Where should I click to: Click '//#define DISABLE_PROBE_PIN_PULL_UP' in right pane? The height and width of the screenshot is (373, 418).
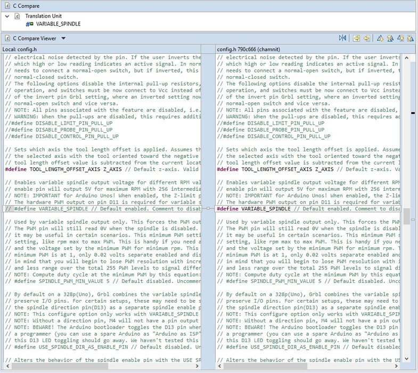pos(271,129)
